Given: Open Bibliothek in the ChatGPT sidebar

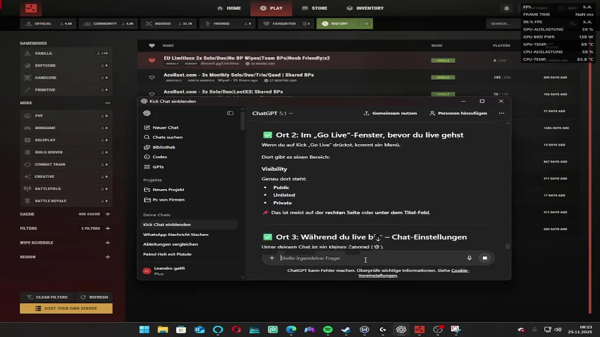Looking at the screenshot, I should click(x=159, y=147).
